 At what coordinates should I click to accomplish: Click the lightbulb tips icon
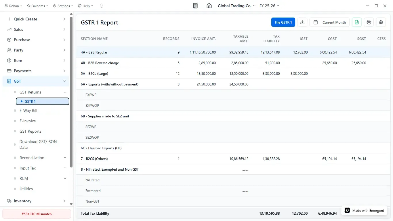(102, 5)
